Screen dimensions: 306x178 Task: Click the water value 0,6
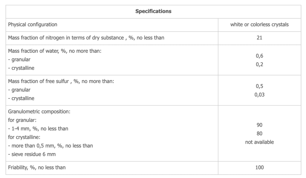tap(259, 56)
